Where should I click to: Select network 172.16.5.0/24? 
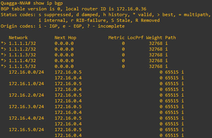pyautogui.click(x=26, y=130)
